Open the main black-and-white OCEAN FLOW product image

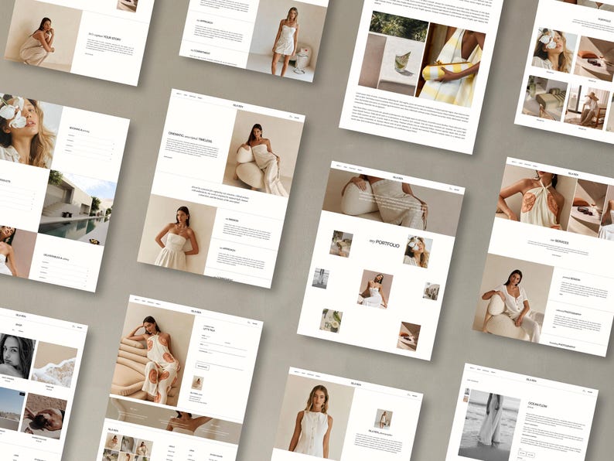(489, 424)
